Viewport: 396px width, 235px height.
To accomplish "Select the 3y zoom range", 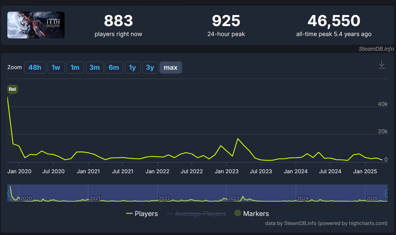I will pyautogui.click(x=150, y=67).
